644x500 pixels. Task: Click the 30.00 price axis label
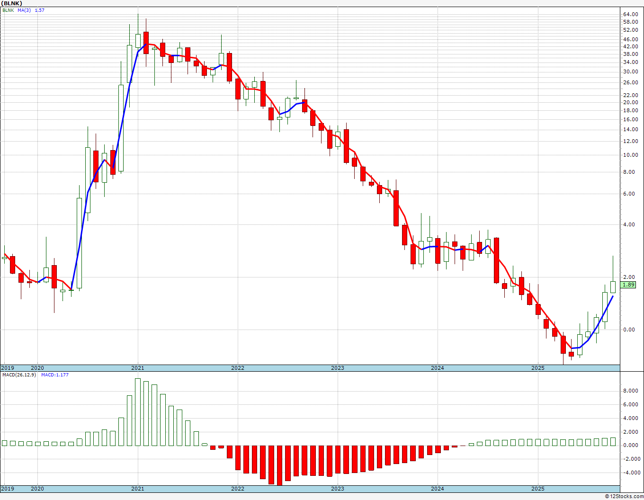[631, 72]
